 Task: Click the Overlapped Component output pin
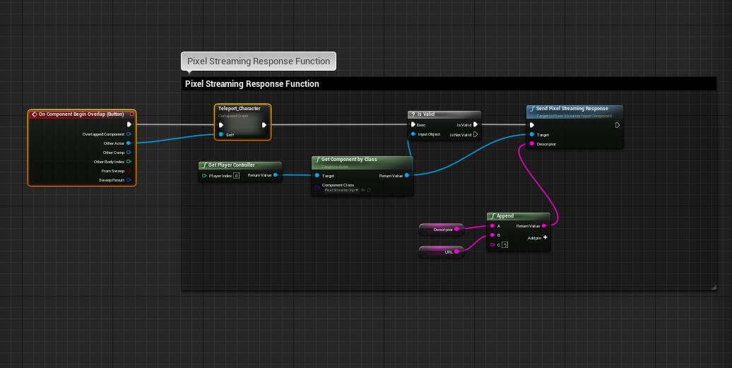click(x=129, y=134)
